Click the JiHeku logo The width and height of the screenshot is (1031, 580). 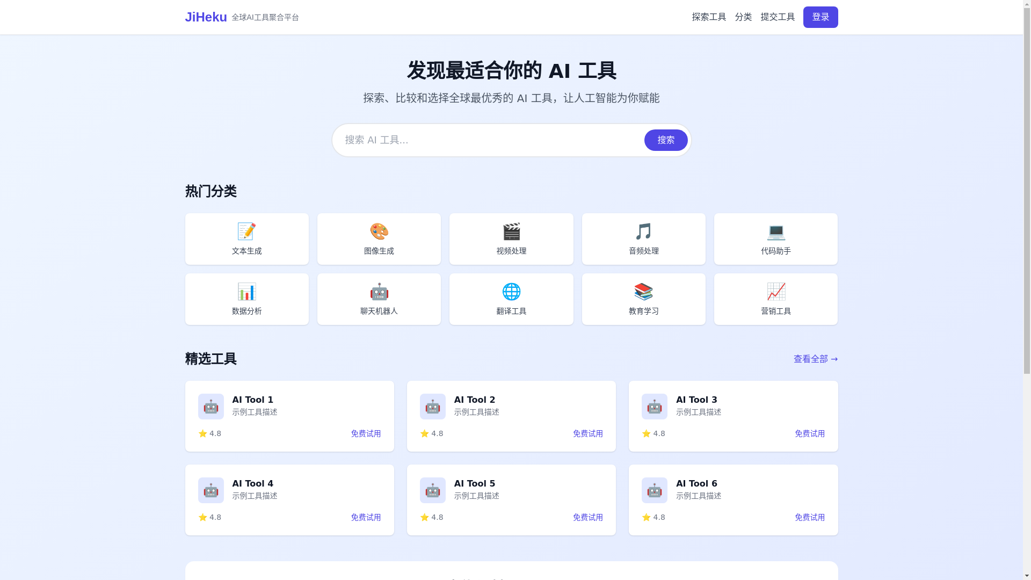(x=206, y=17)
